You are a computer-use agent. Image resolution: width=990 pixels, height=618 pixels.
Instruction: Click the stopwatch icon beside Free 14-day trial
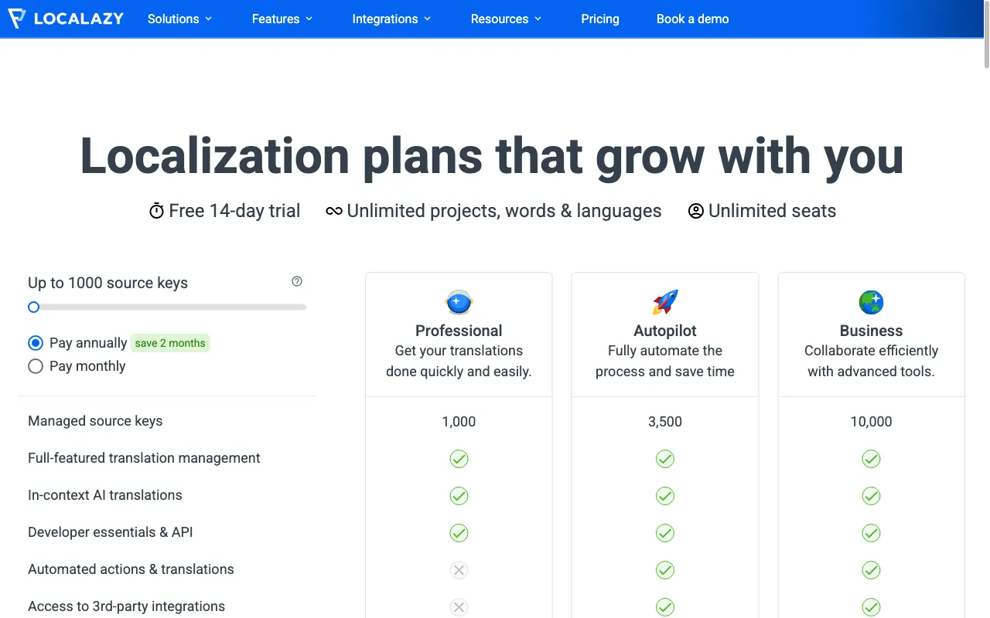click(156, 211)
